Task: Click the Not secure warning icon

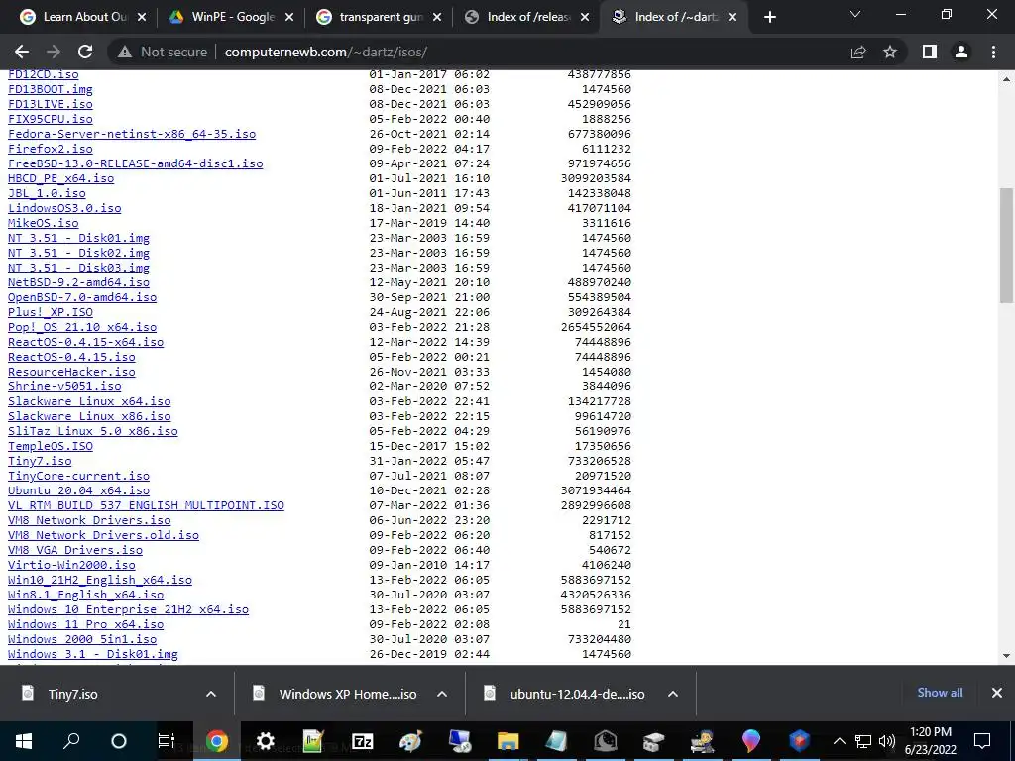Action: [125, 52]
